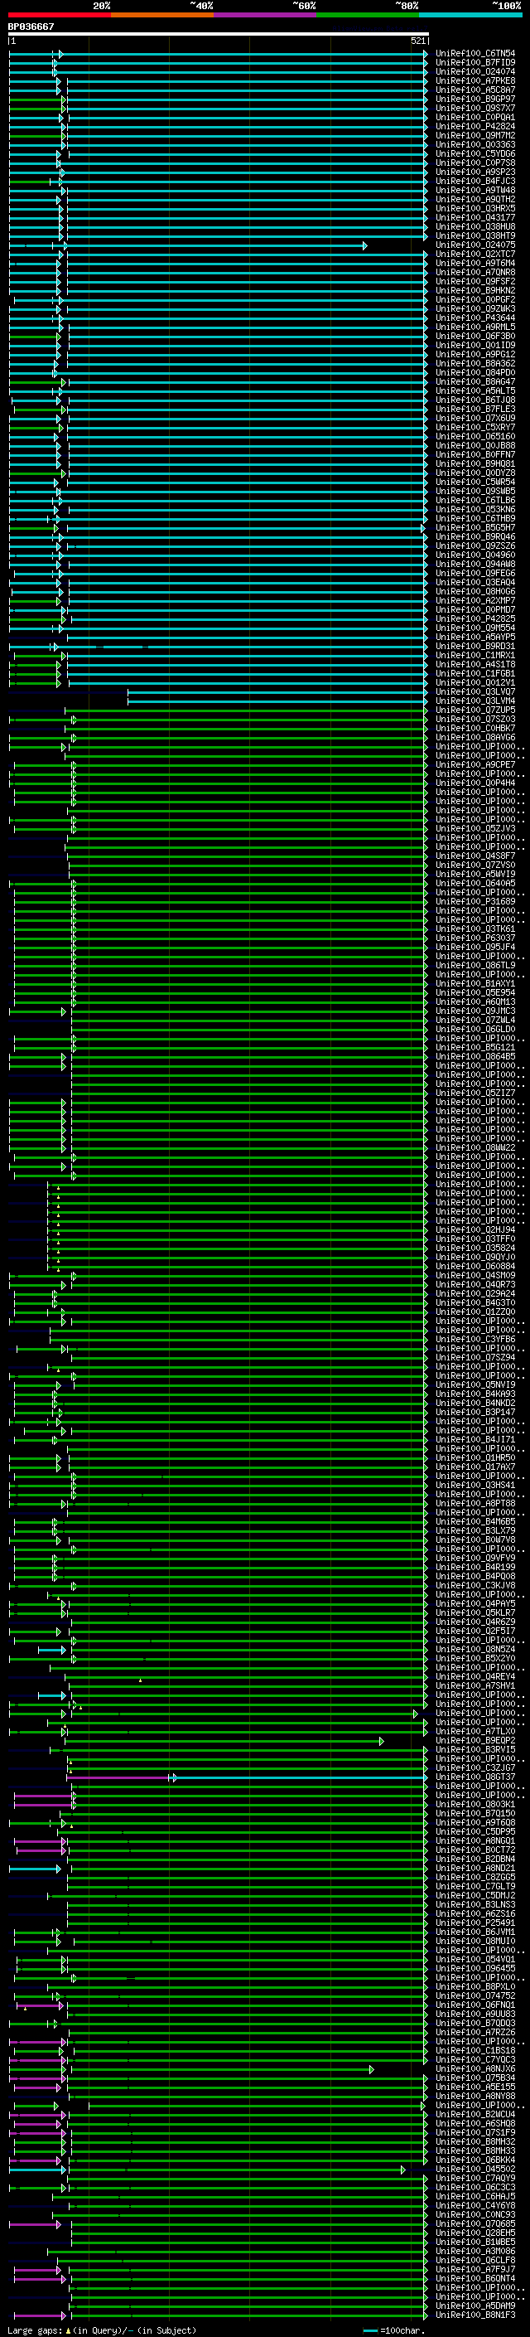Select the UniRef100_B9EQP2 label
This screenshot has height=2337, width=530.
[x=475, y=1740]
